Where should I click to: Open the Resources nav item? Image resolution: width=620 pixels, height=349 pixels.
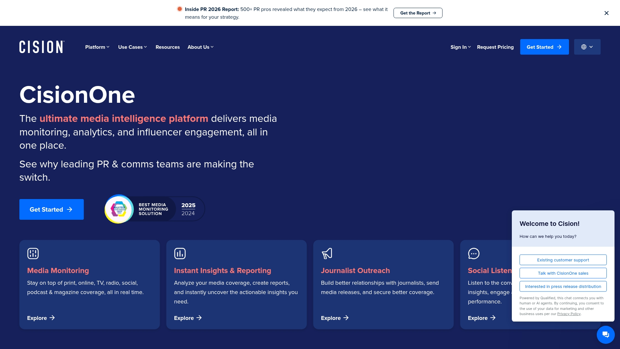[x=168, y=47]
